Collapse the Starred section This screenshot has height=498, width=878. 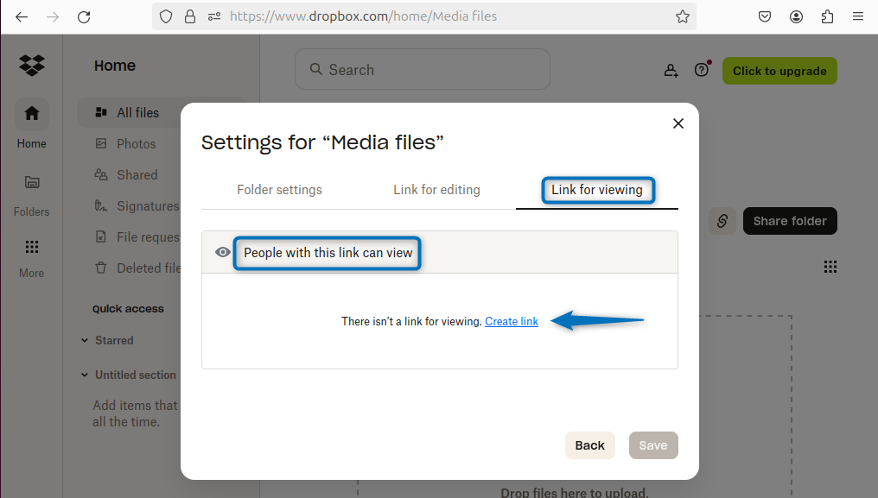[x=85, y=341]
